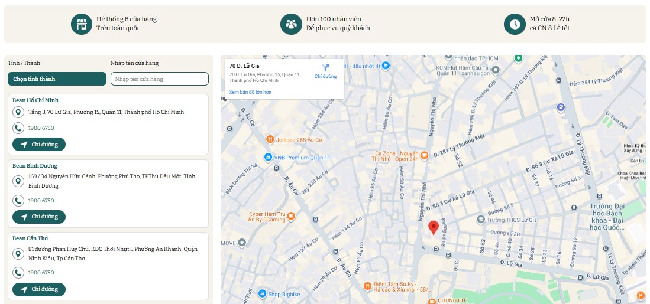This screenshot has height=304, width=650.
Task: Click phone icon in Bean Hồ Chí Minh card
Action: [x=18, y=128]
